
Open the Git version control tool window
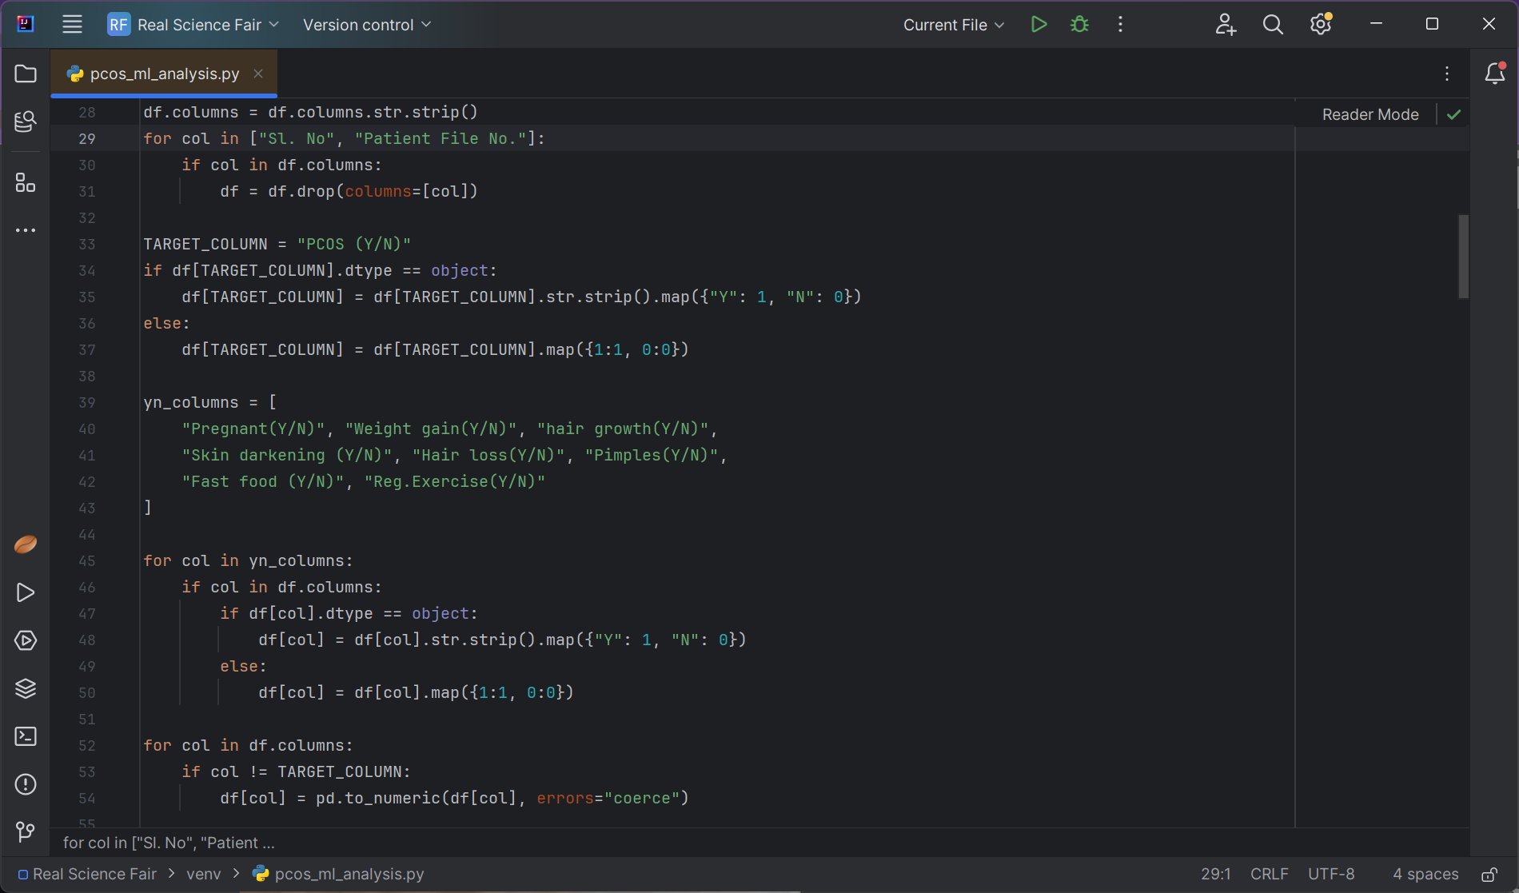point(26,832)
